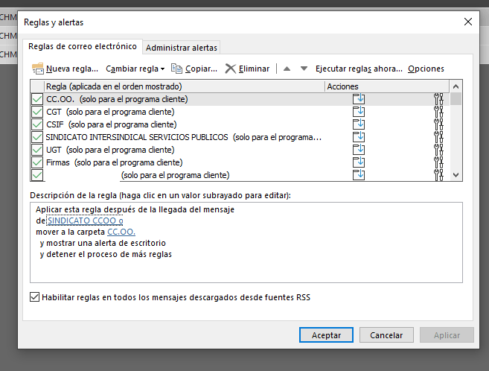Uncheck the CGT rule checkbox

37,112
